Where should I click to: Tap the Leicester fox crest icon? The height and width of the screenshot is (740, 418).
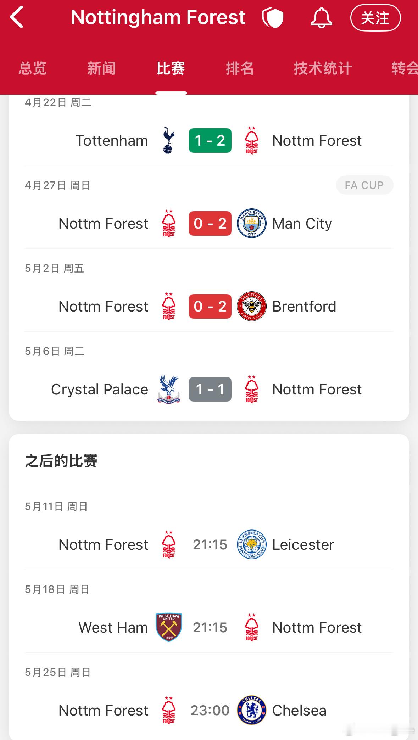tap(252, 544)
